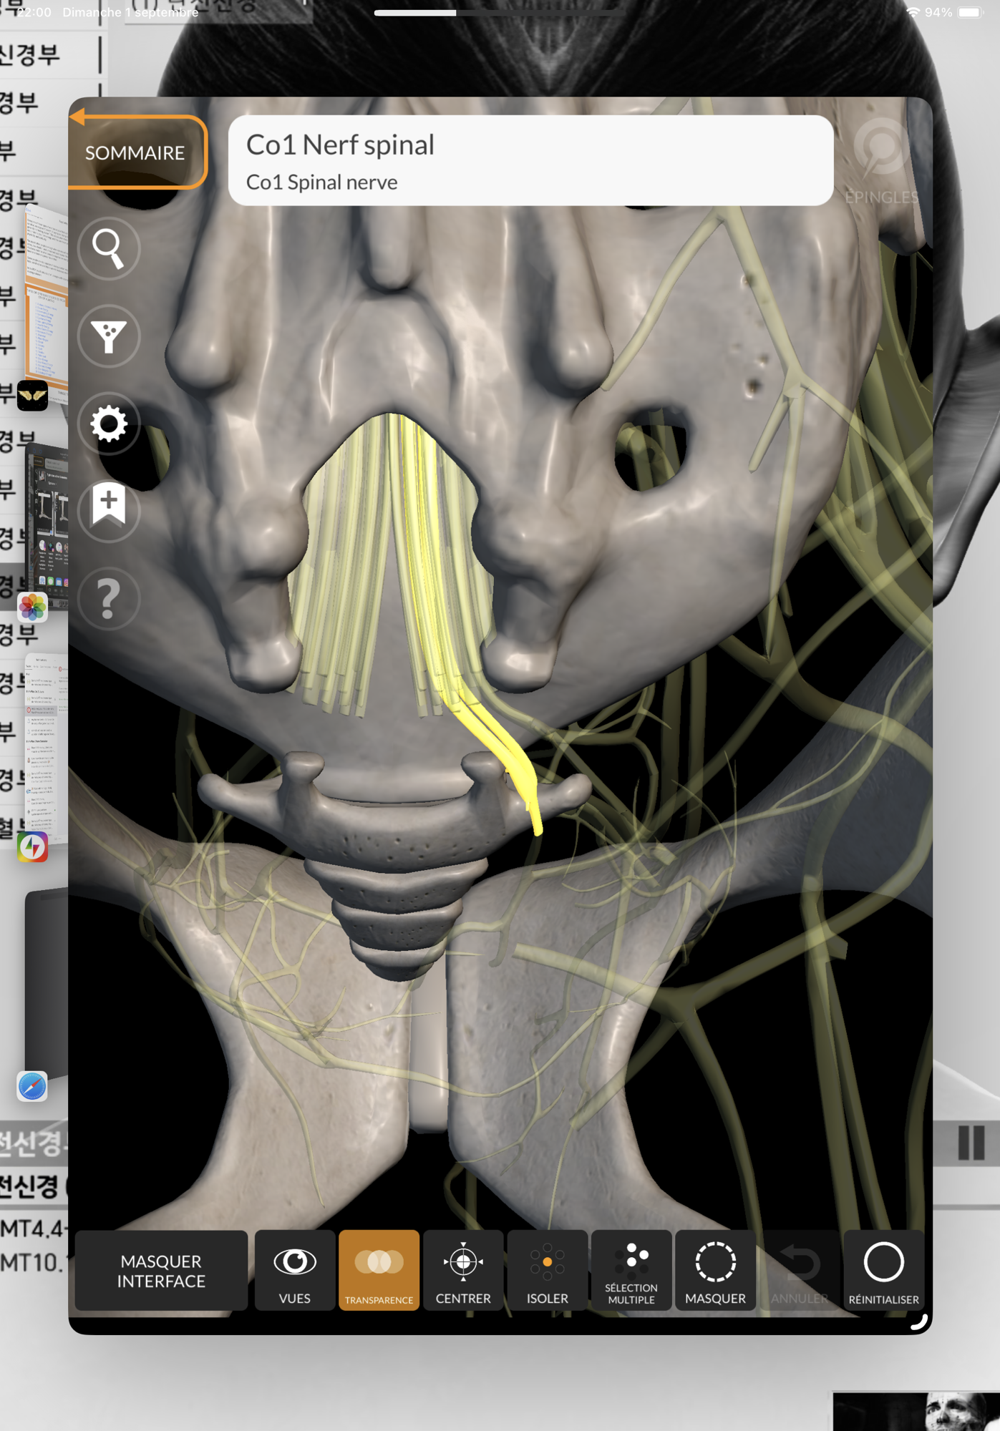Open help with the question mark icon
Image resolution: width=1000 pixels, height=1431 pixels.
(109, 598)
